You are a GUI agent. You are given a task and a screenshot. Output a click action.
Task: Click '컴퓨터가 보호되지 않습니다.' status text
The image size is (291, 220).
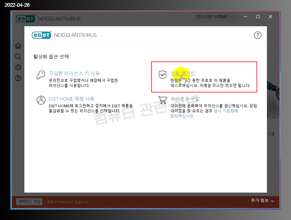tap(68, 202)
